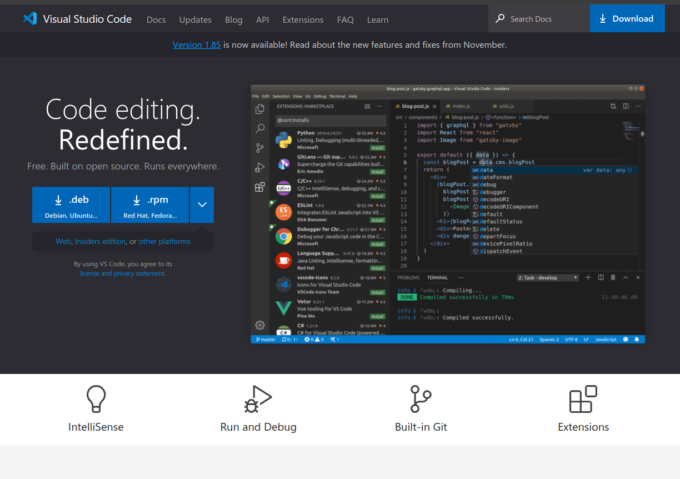Click the Run/Debug icon in the screenshot's activity bar
The width and height of the screenshot is (680, 479).
pos(260,167)
